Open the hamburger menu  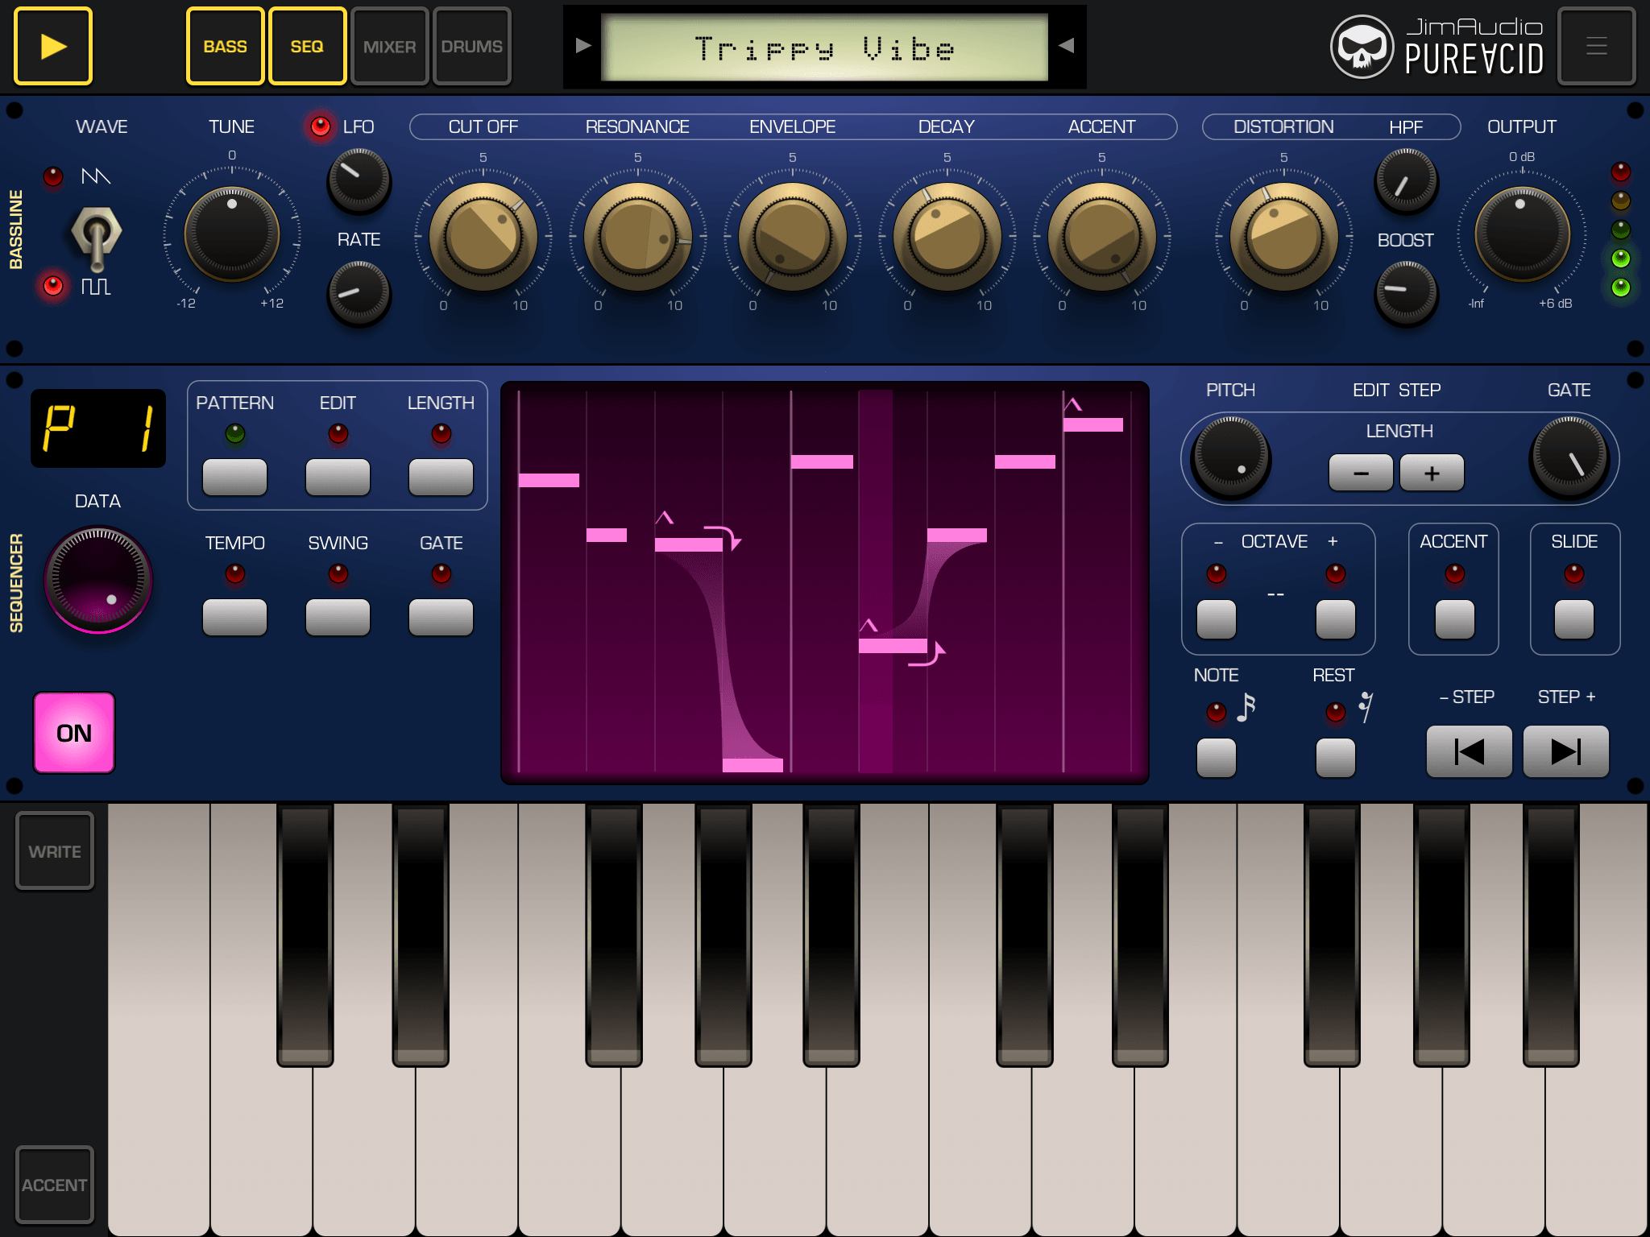point(1596,46)
